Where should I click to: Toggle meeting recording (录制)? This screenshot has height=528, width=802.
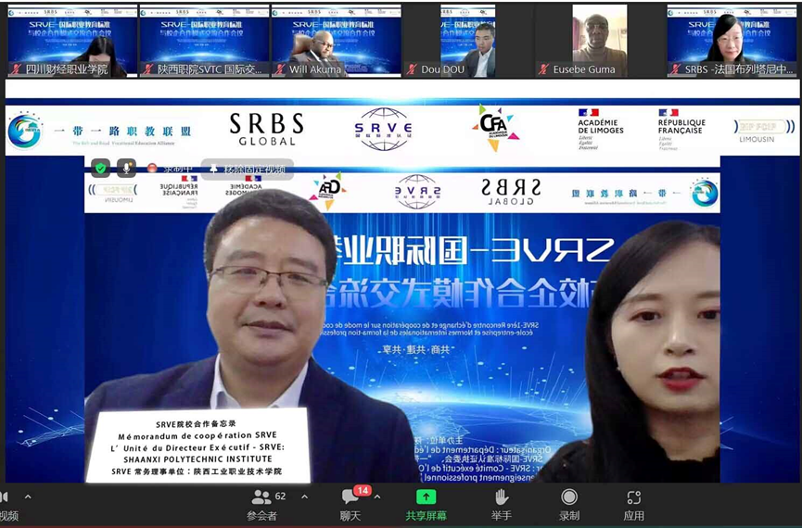[569, 504]
